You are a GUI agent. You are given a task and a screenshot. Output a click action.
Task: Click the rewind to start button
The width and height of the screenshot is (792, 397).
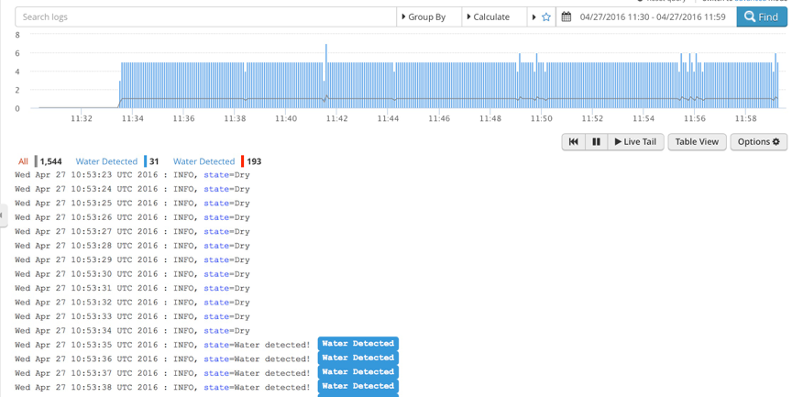[x=573, y=141]
